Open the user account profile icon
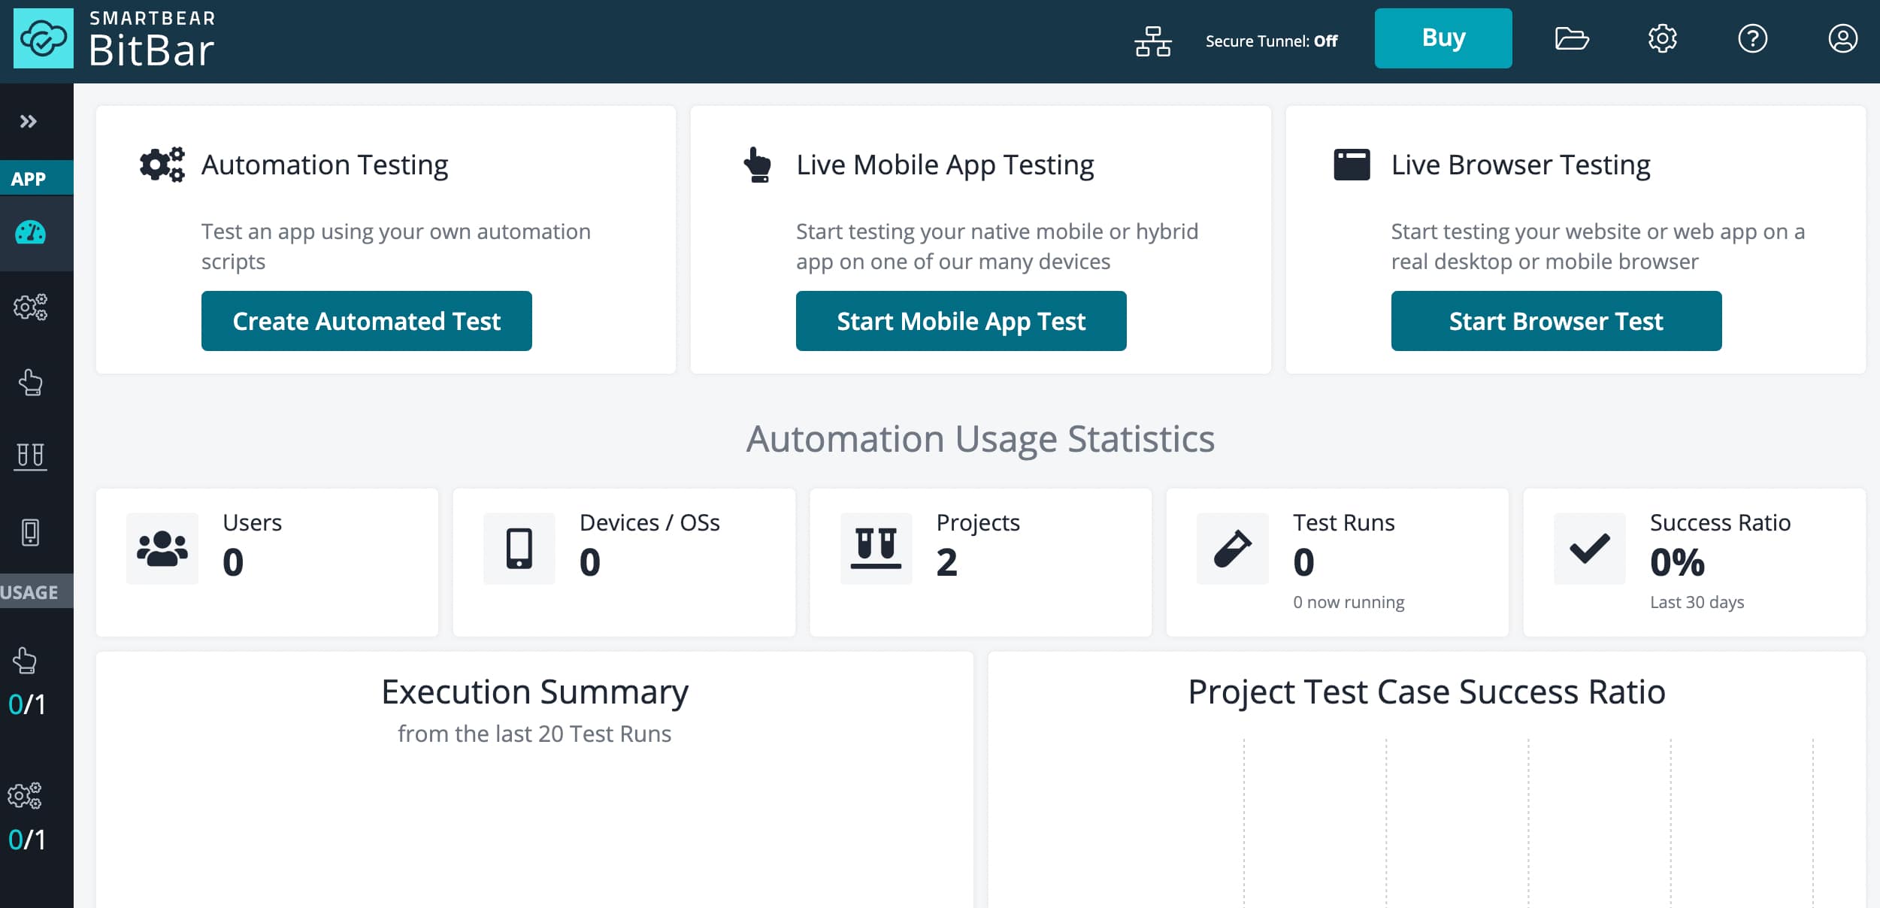This screenshot has width=1880, height=908. 1842,38
